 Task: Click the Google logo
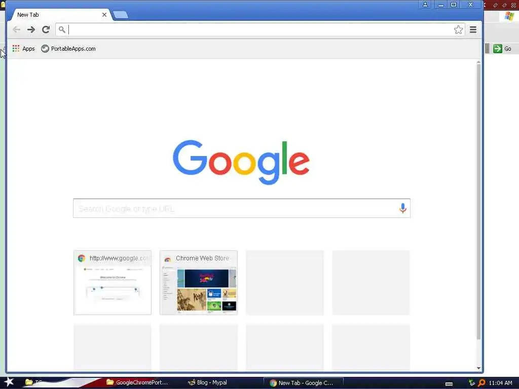(241, 162)
